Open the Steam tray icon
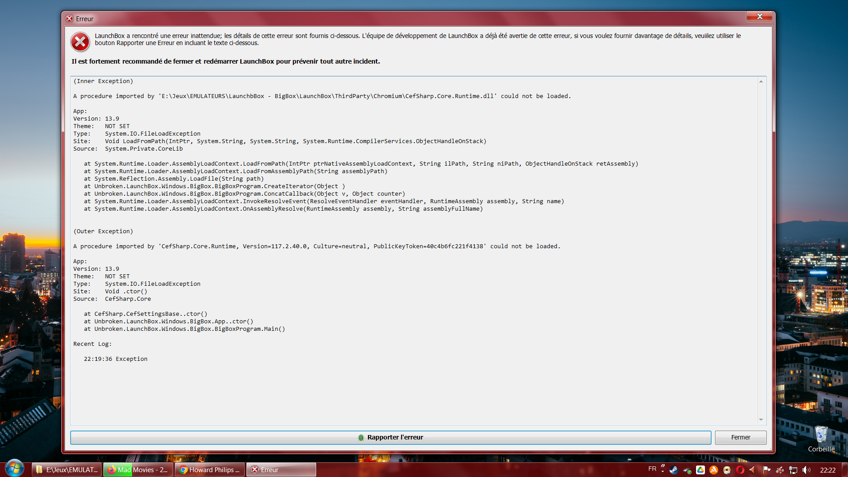Screen dimensions: 848x477 (674, 470)
